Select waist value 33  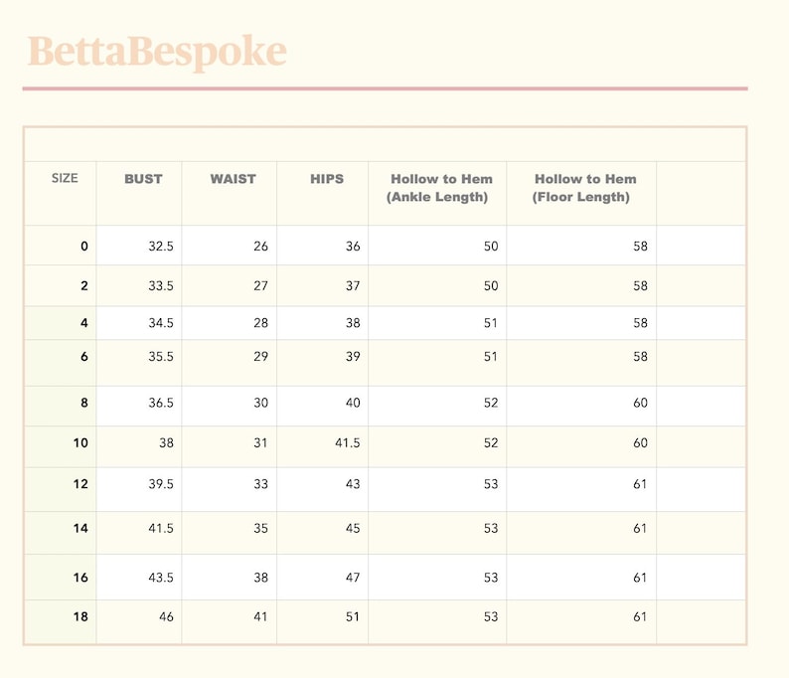260,484
